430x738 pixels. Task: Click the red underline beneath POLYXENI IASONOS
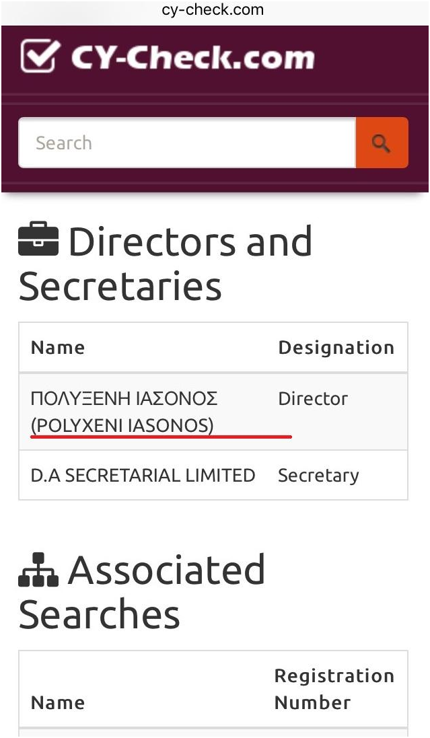click(x=162, y=437)
